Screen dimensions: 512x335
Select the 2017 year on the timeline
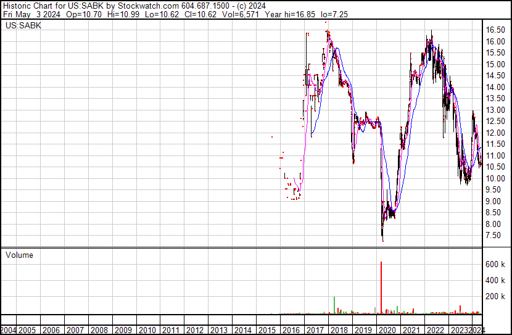click(315, 330)
